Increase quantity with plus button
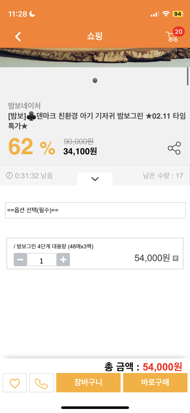 coord(63,260)
